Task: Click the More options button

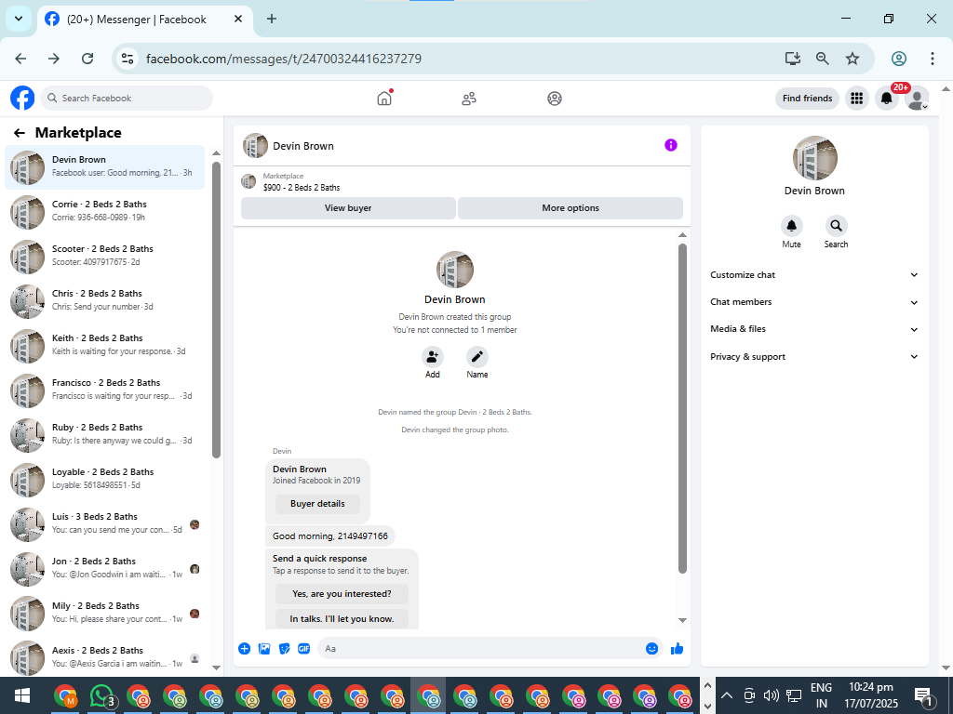Action: [570, 207]
